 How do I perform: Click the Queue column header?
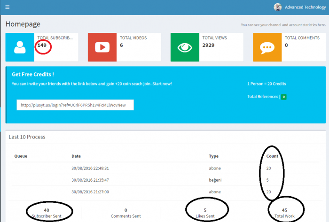pyautogui.click(x=21, y=156)
